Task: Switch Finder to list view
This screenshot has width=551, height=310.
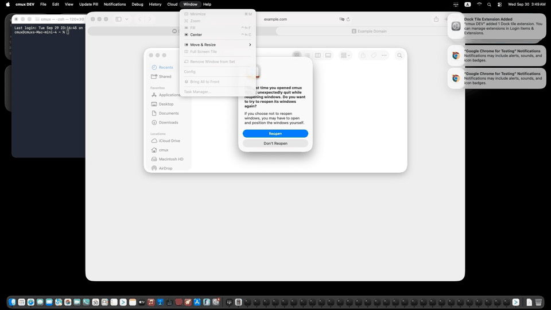Action: coord(308,55)
